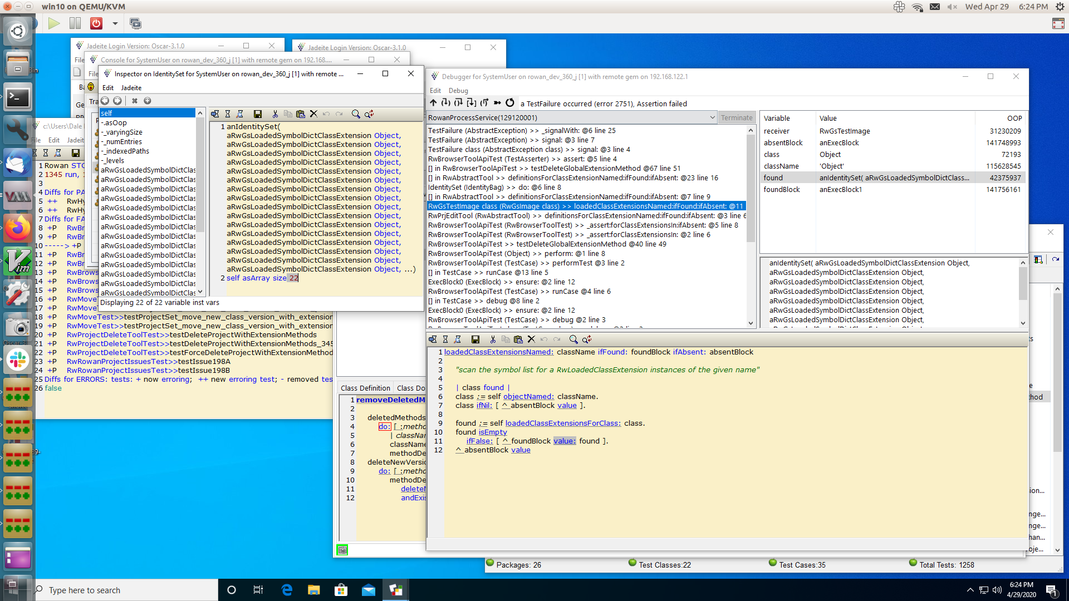Click the red power button in VM toolbar
The image size is (1069, 601).
pyautogui.click(x=96, y=23)
